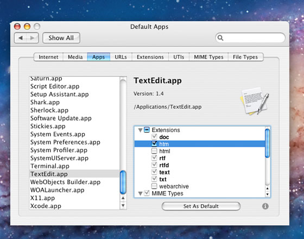Click the info icon beside Set As Default
Image resolution: width=304 pixels, height=239 pixels.
[x=265, y=206]
